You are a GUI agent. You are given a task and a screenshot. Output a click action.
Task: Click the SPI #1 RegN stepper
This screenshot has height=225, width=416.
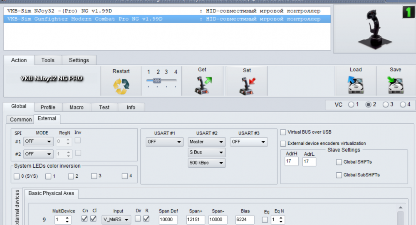[x=64, y=142]
